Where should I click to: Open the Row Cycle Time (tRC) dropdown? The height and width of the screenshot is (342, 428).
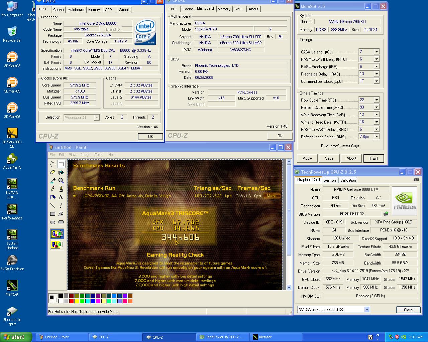(x=377, y=100)
